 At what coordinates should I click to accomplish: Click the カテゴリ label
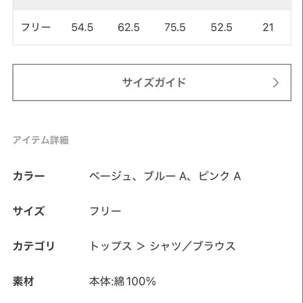[34, 246]
